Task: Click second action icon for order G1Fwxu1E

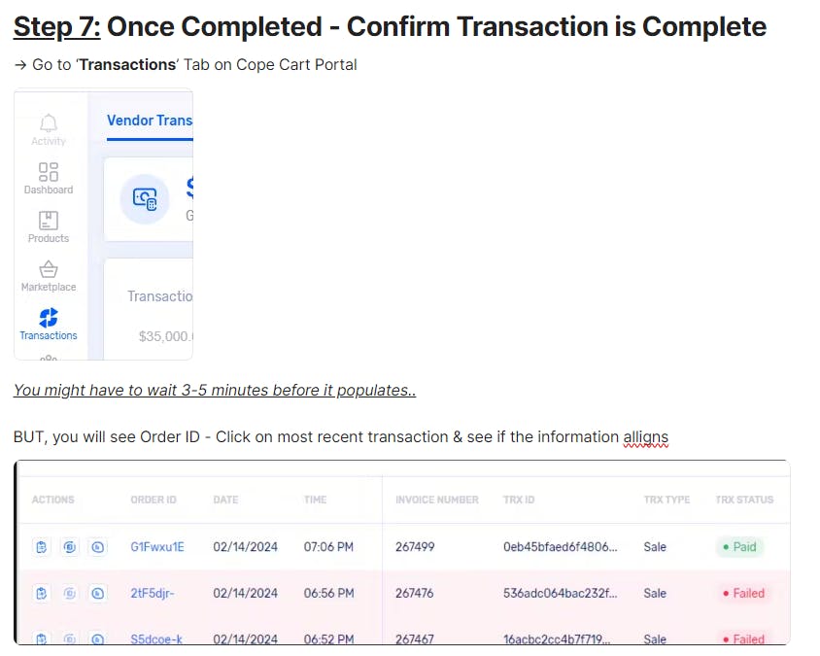Action: (x=70, y=547)
